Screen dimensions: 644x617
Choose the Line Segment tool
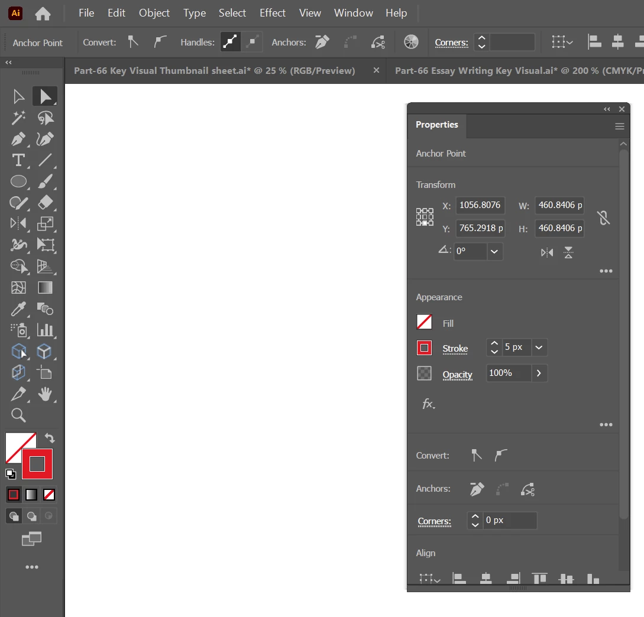45,160
